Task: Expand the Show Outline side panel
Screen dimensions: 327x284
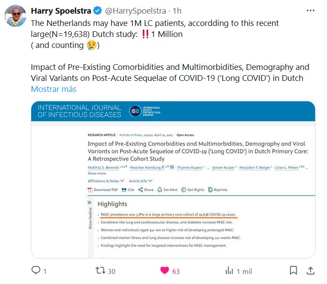Action: pos(90,203)
